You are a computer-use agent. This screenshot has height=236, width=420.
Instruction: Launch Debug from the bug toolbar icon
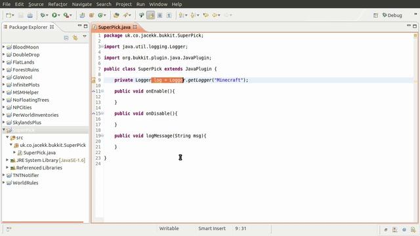(x=42, y=15)
